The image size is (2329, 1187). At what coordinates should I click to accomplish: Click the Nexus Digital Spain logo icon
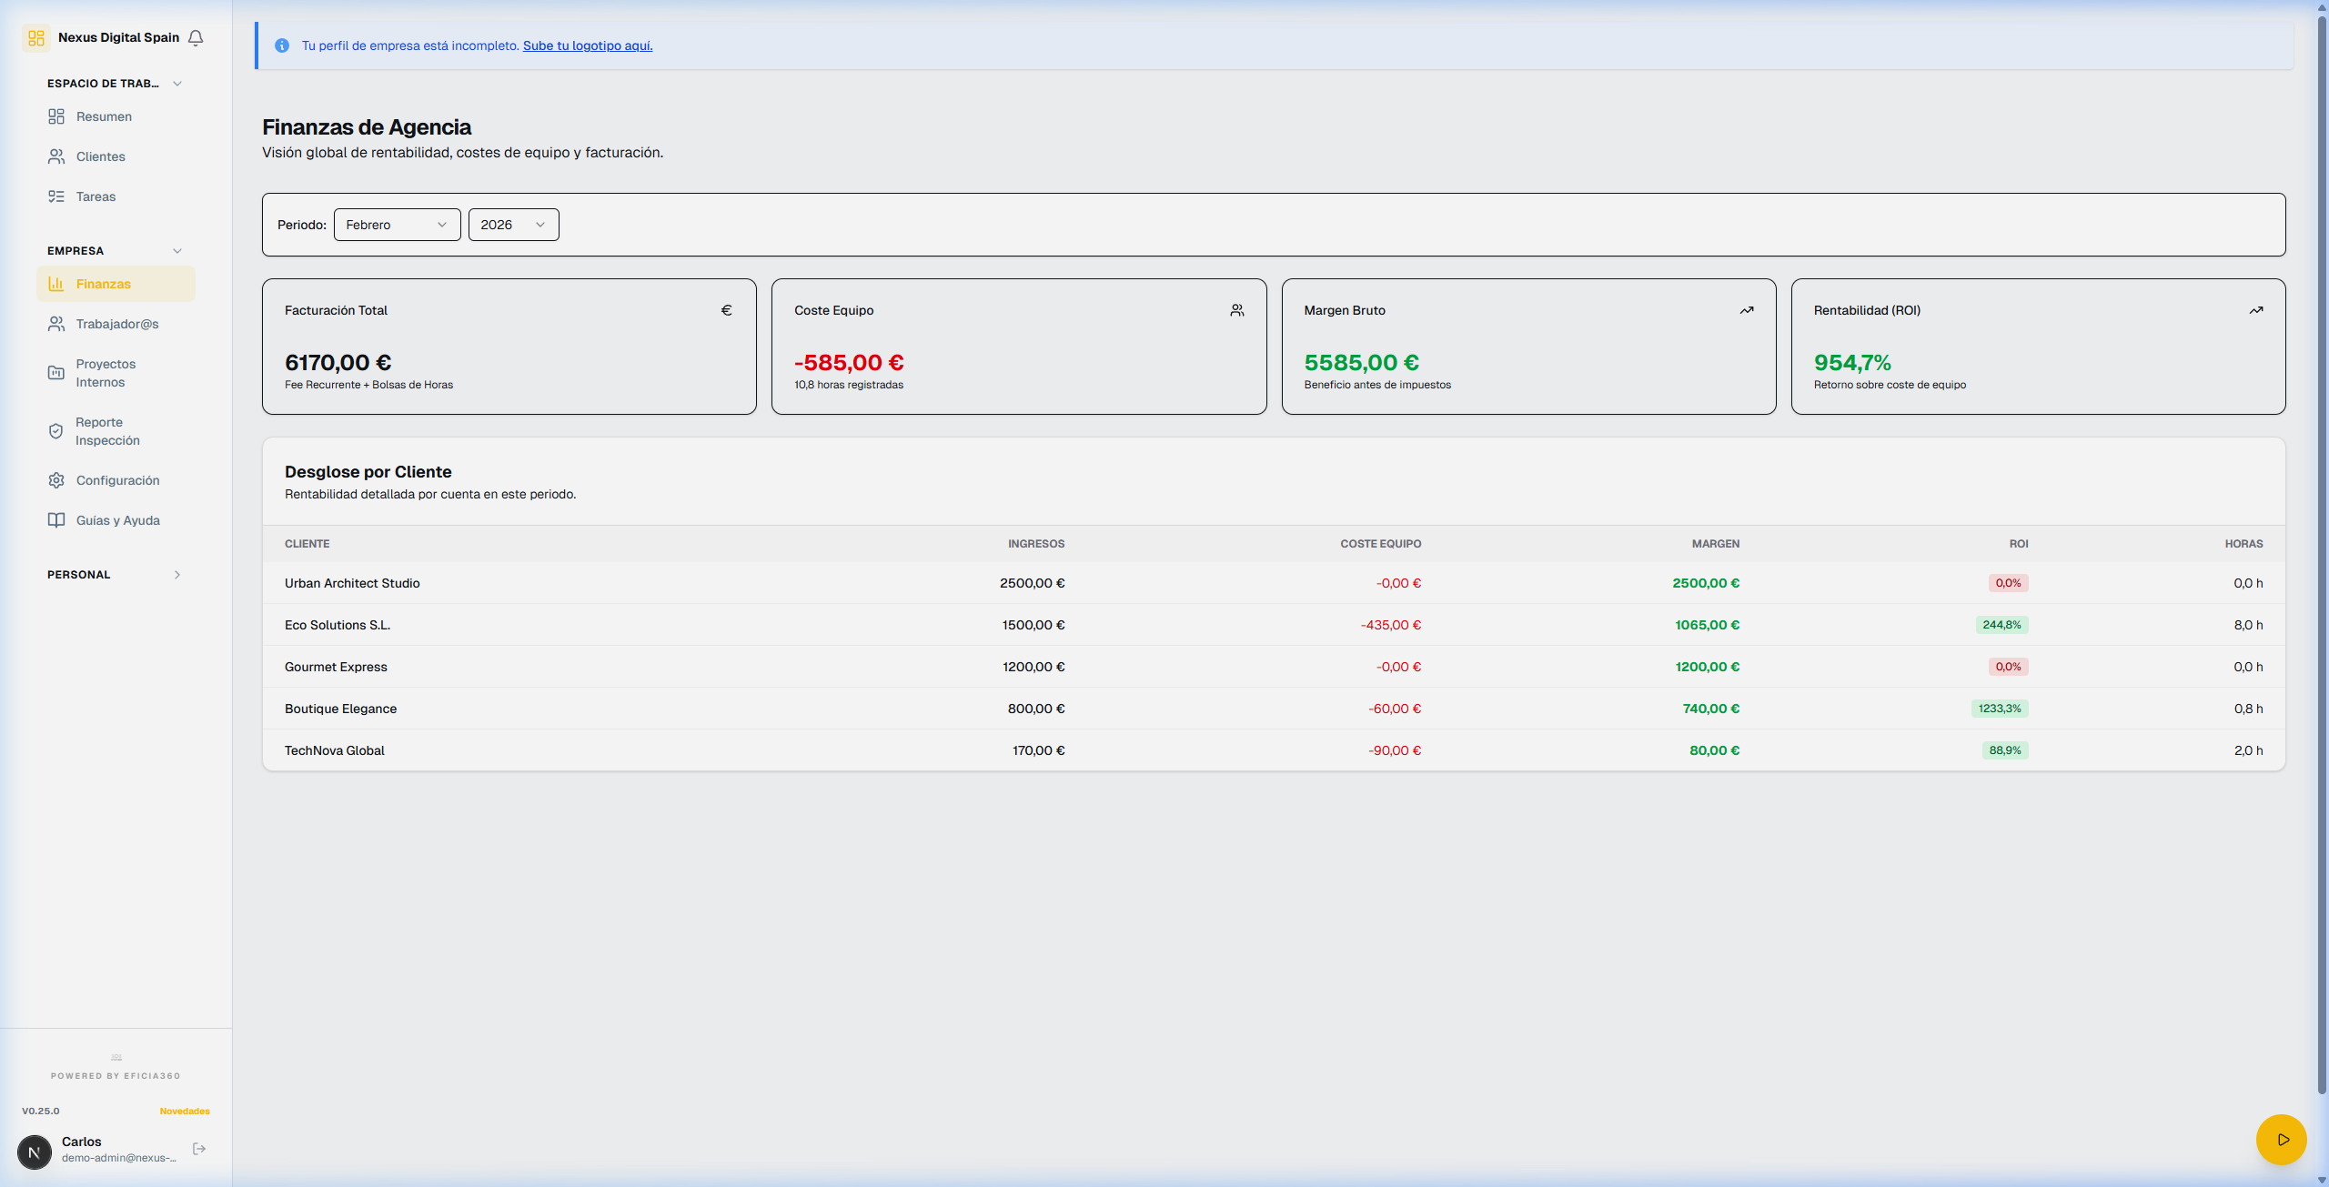pyautogui.click(x=36, y=37)
